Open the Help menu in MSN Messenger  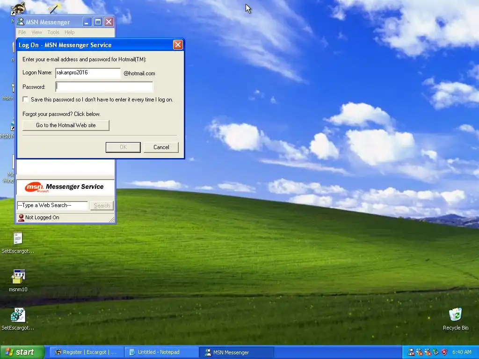pos(69,32)
